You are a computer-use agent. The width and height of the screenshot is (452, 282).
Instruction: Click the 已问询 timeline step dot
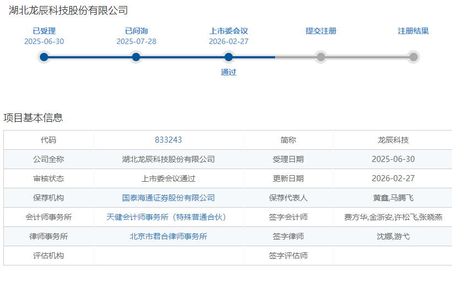[x=136, y=57]
